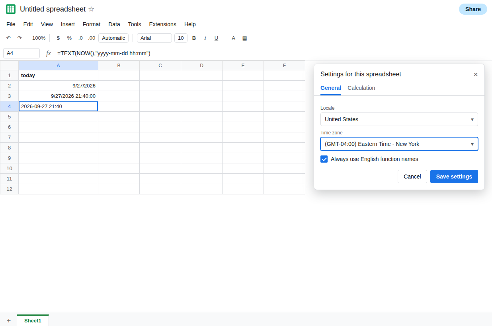The width and height of the screenshot is (492, 326).
Task: Open the Arial font dropdown
Action: coord(154,38)
